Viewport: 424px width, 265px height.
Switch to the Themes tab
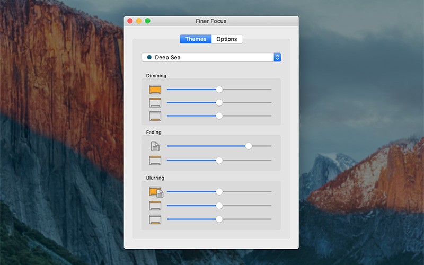196,39
